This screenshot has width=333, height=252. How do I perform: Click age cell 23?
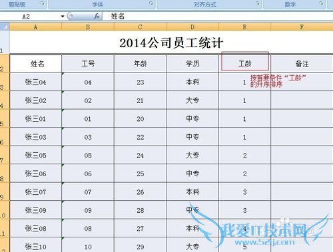140,82
